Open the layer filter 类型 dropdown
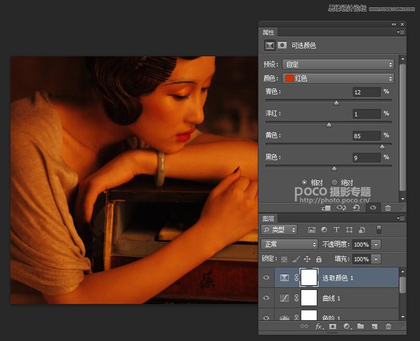This screenshot has height=341, width=420. click(x=279, y=230)
